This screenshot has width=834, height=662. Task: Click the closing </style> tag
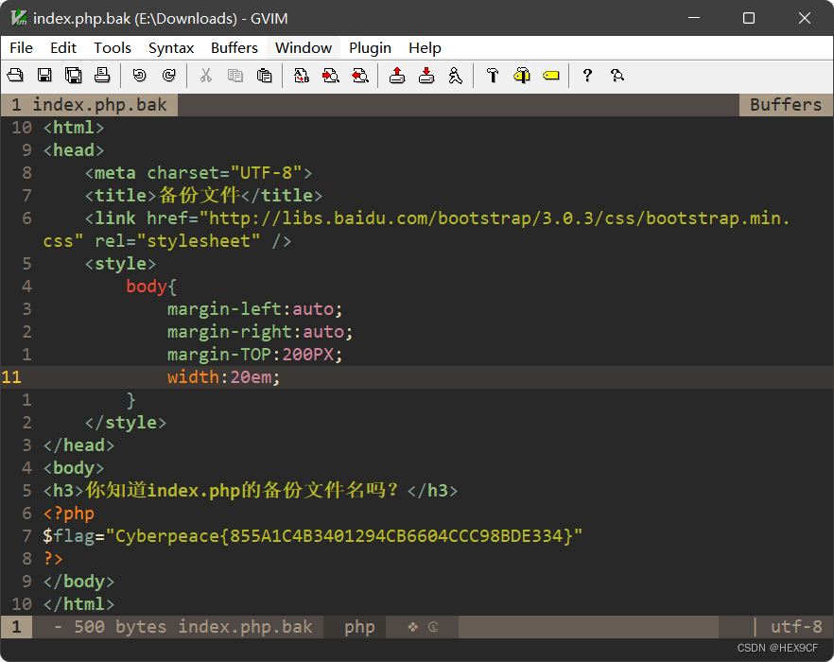(x=126, y=423)
